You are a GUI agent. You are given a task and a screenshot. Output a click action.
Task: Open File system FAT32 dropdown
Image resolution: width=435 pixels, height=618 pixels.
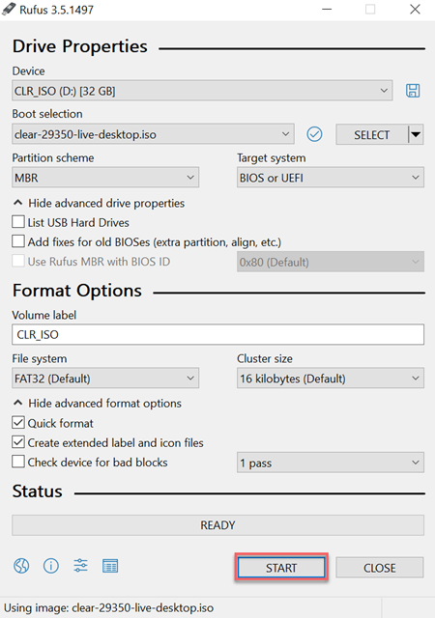[x=105, y=379]
